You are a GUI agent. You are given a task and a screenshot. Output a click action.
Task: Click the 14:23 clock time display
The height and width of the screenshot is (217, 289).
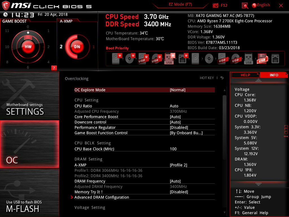[23, 15]
